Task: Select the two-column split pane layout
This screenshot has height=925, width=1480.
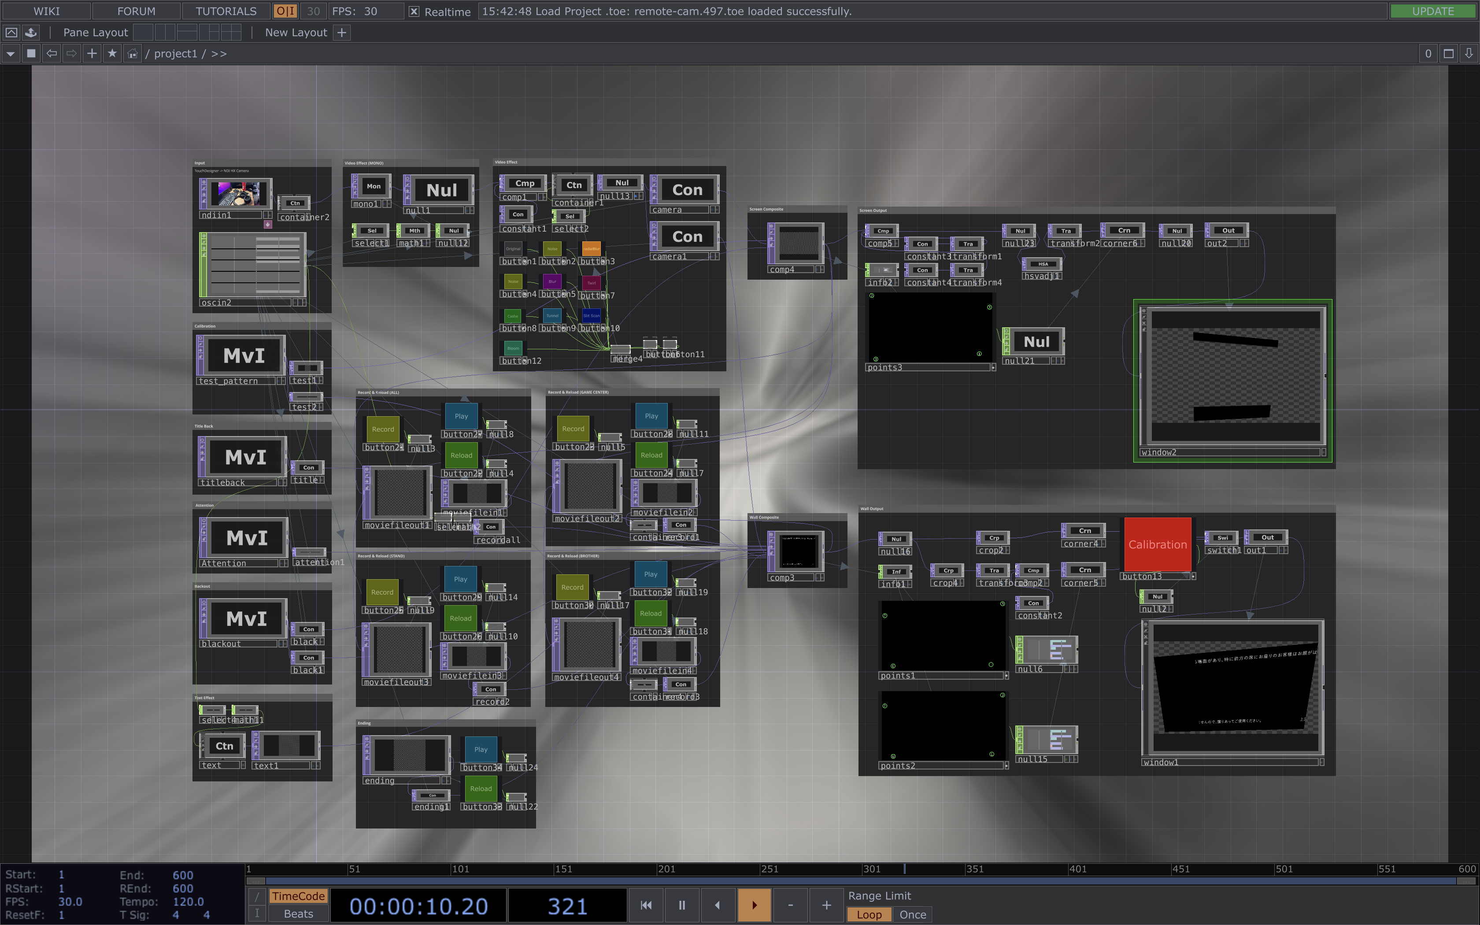Action: pos(165,33)
